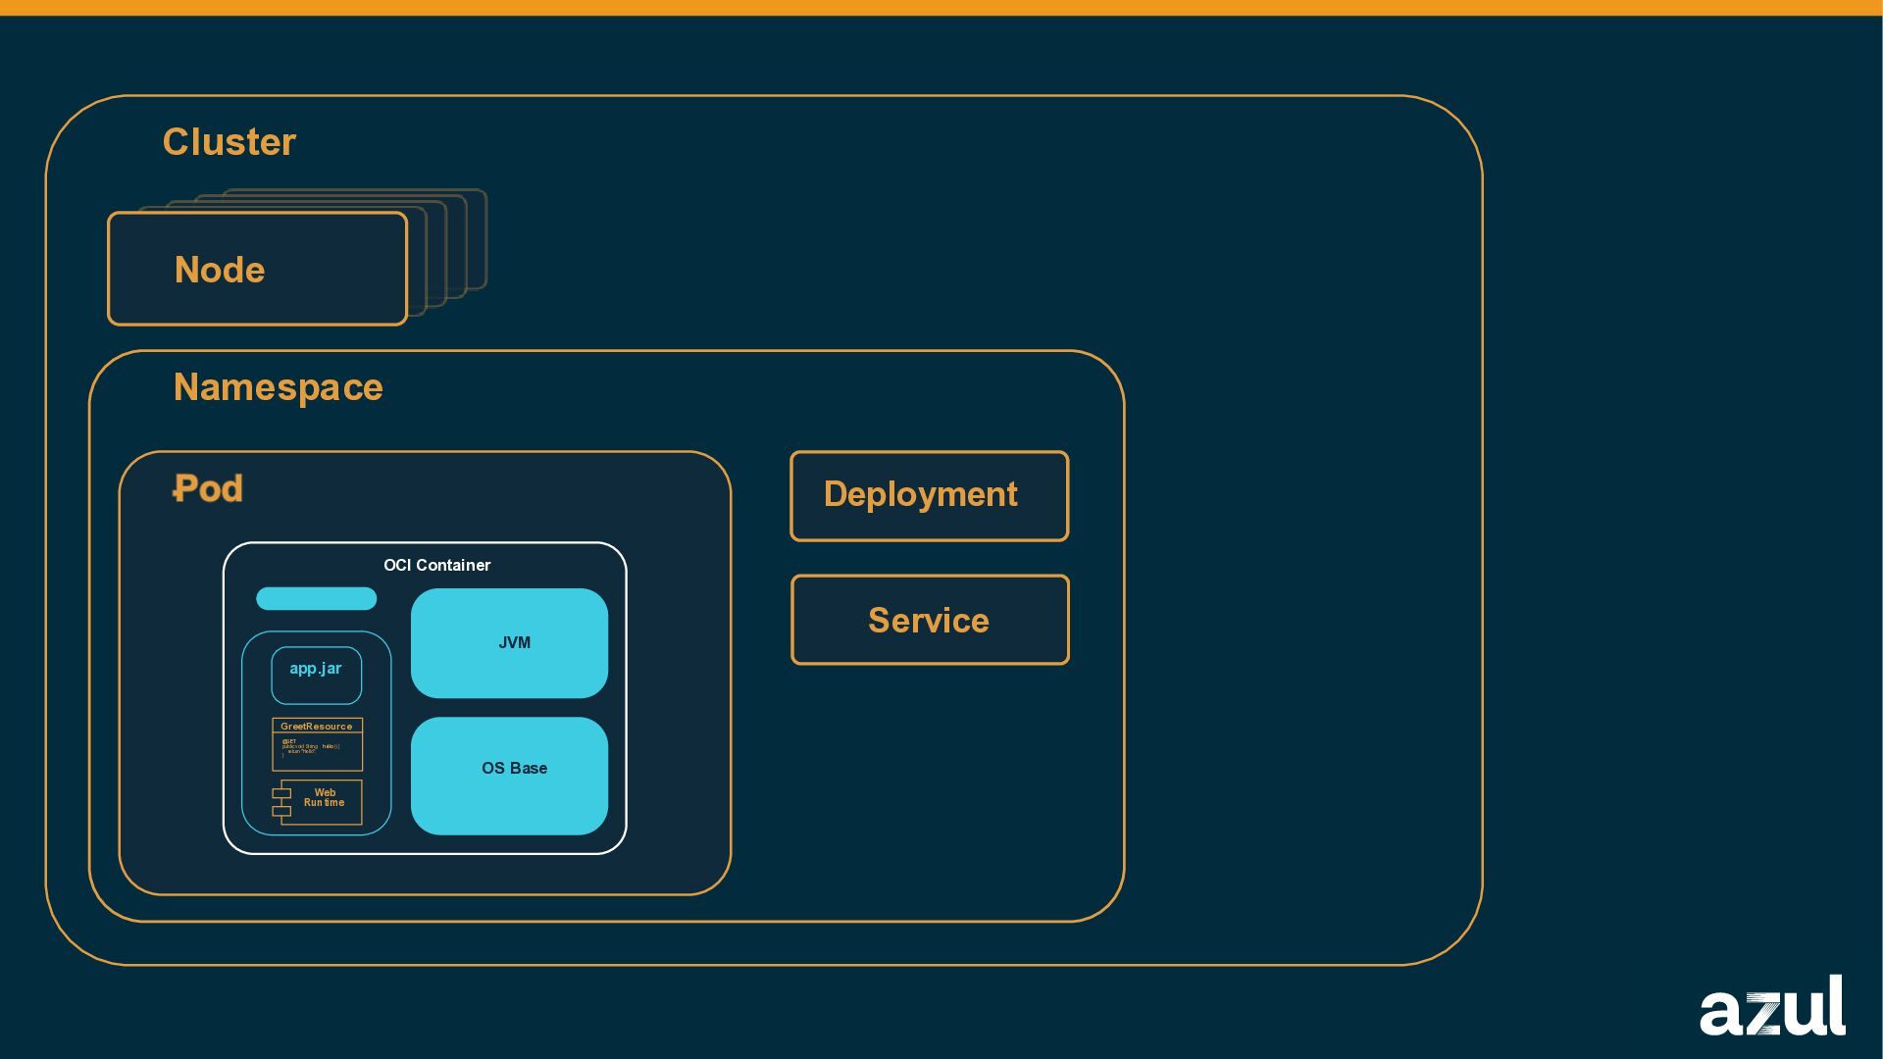Viewport: 1883px width, 1059px height.
Task: Click the GreetResource code snippet text
Action: (x=309, y=748)
